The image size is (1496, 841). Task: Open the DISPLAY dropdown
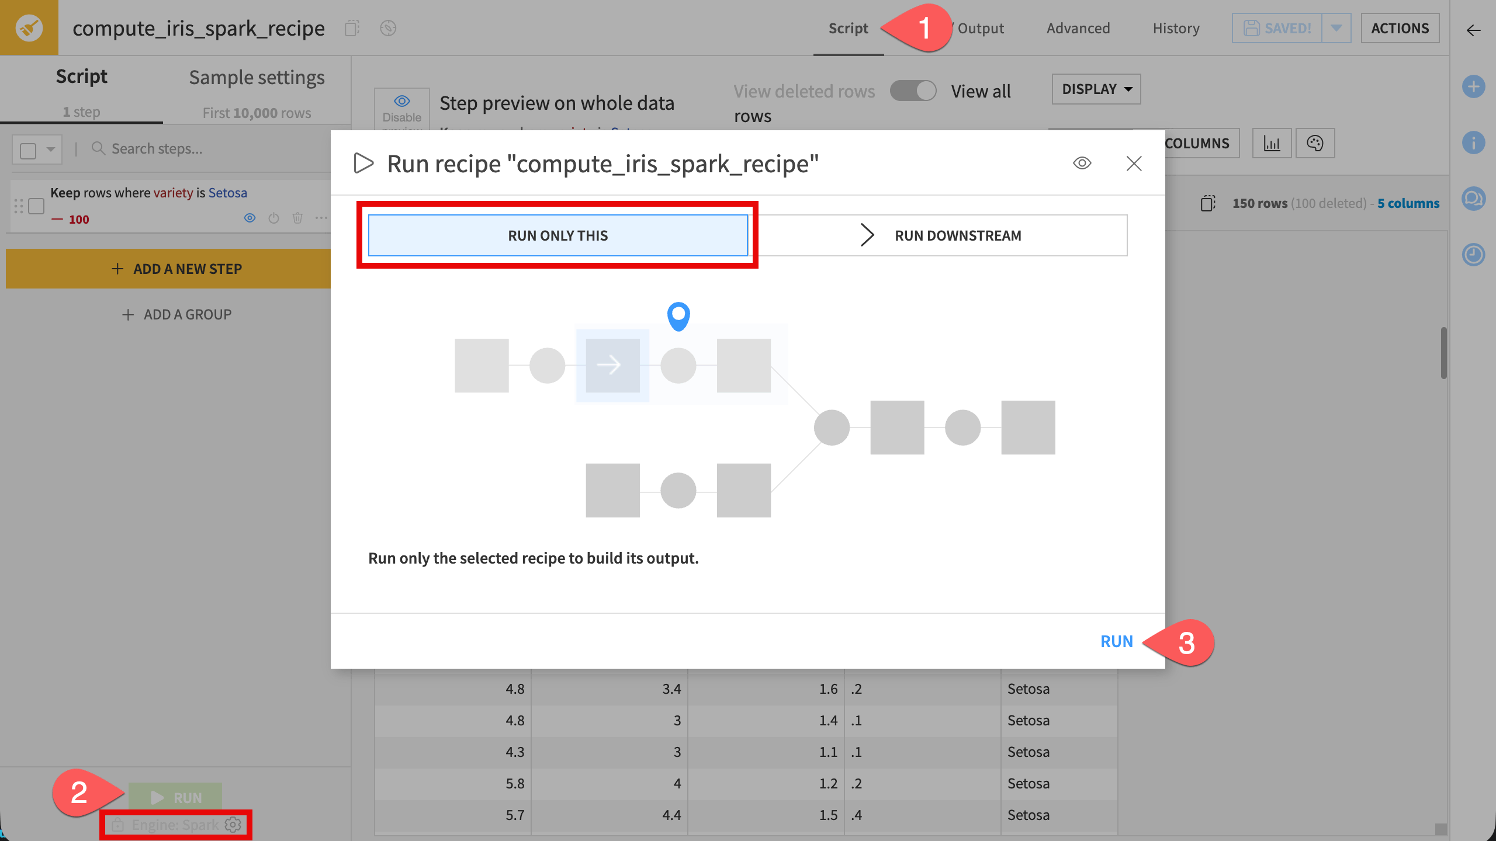tap(1096, 89)
